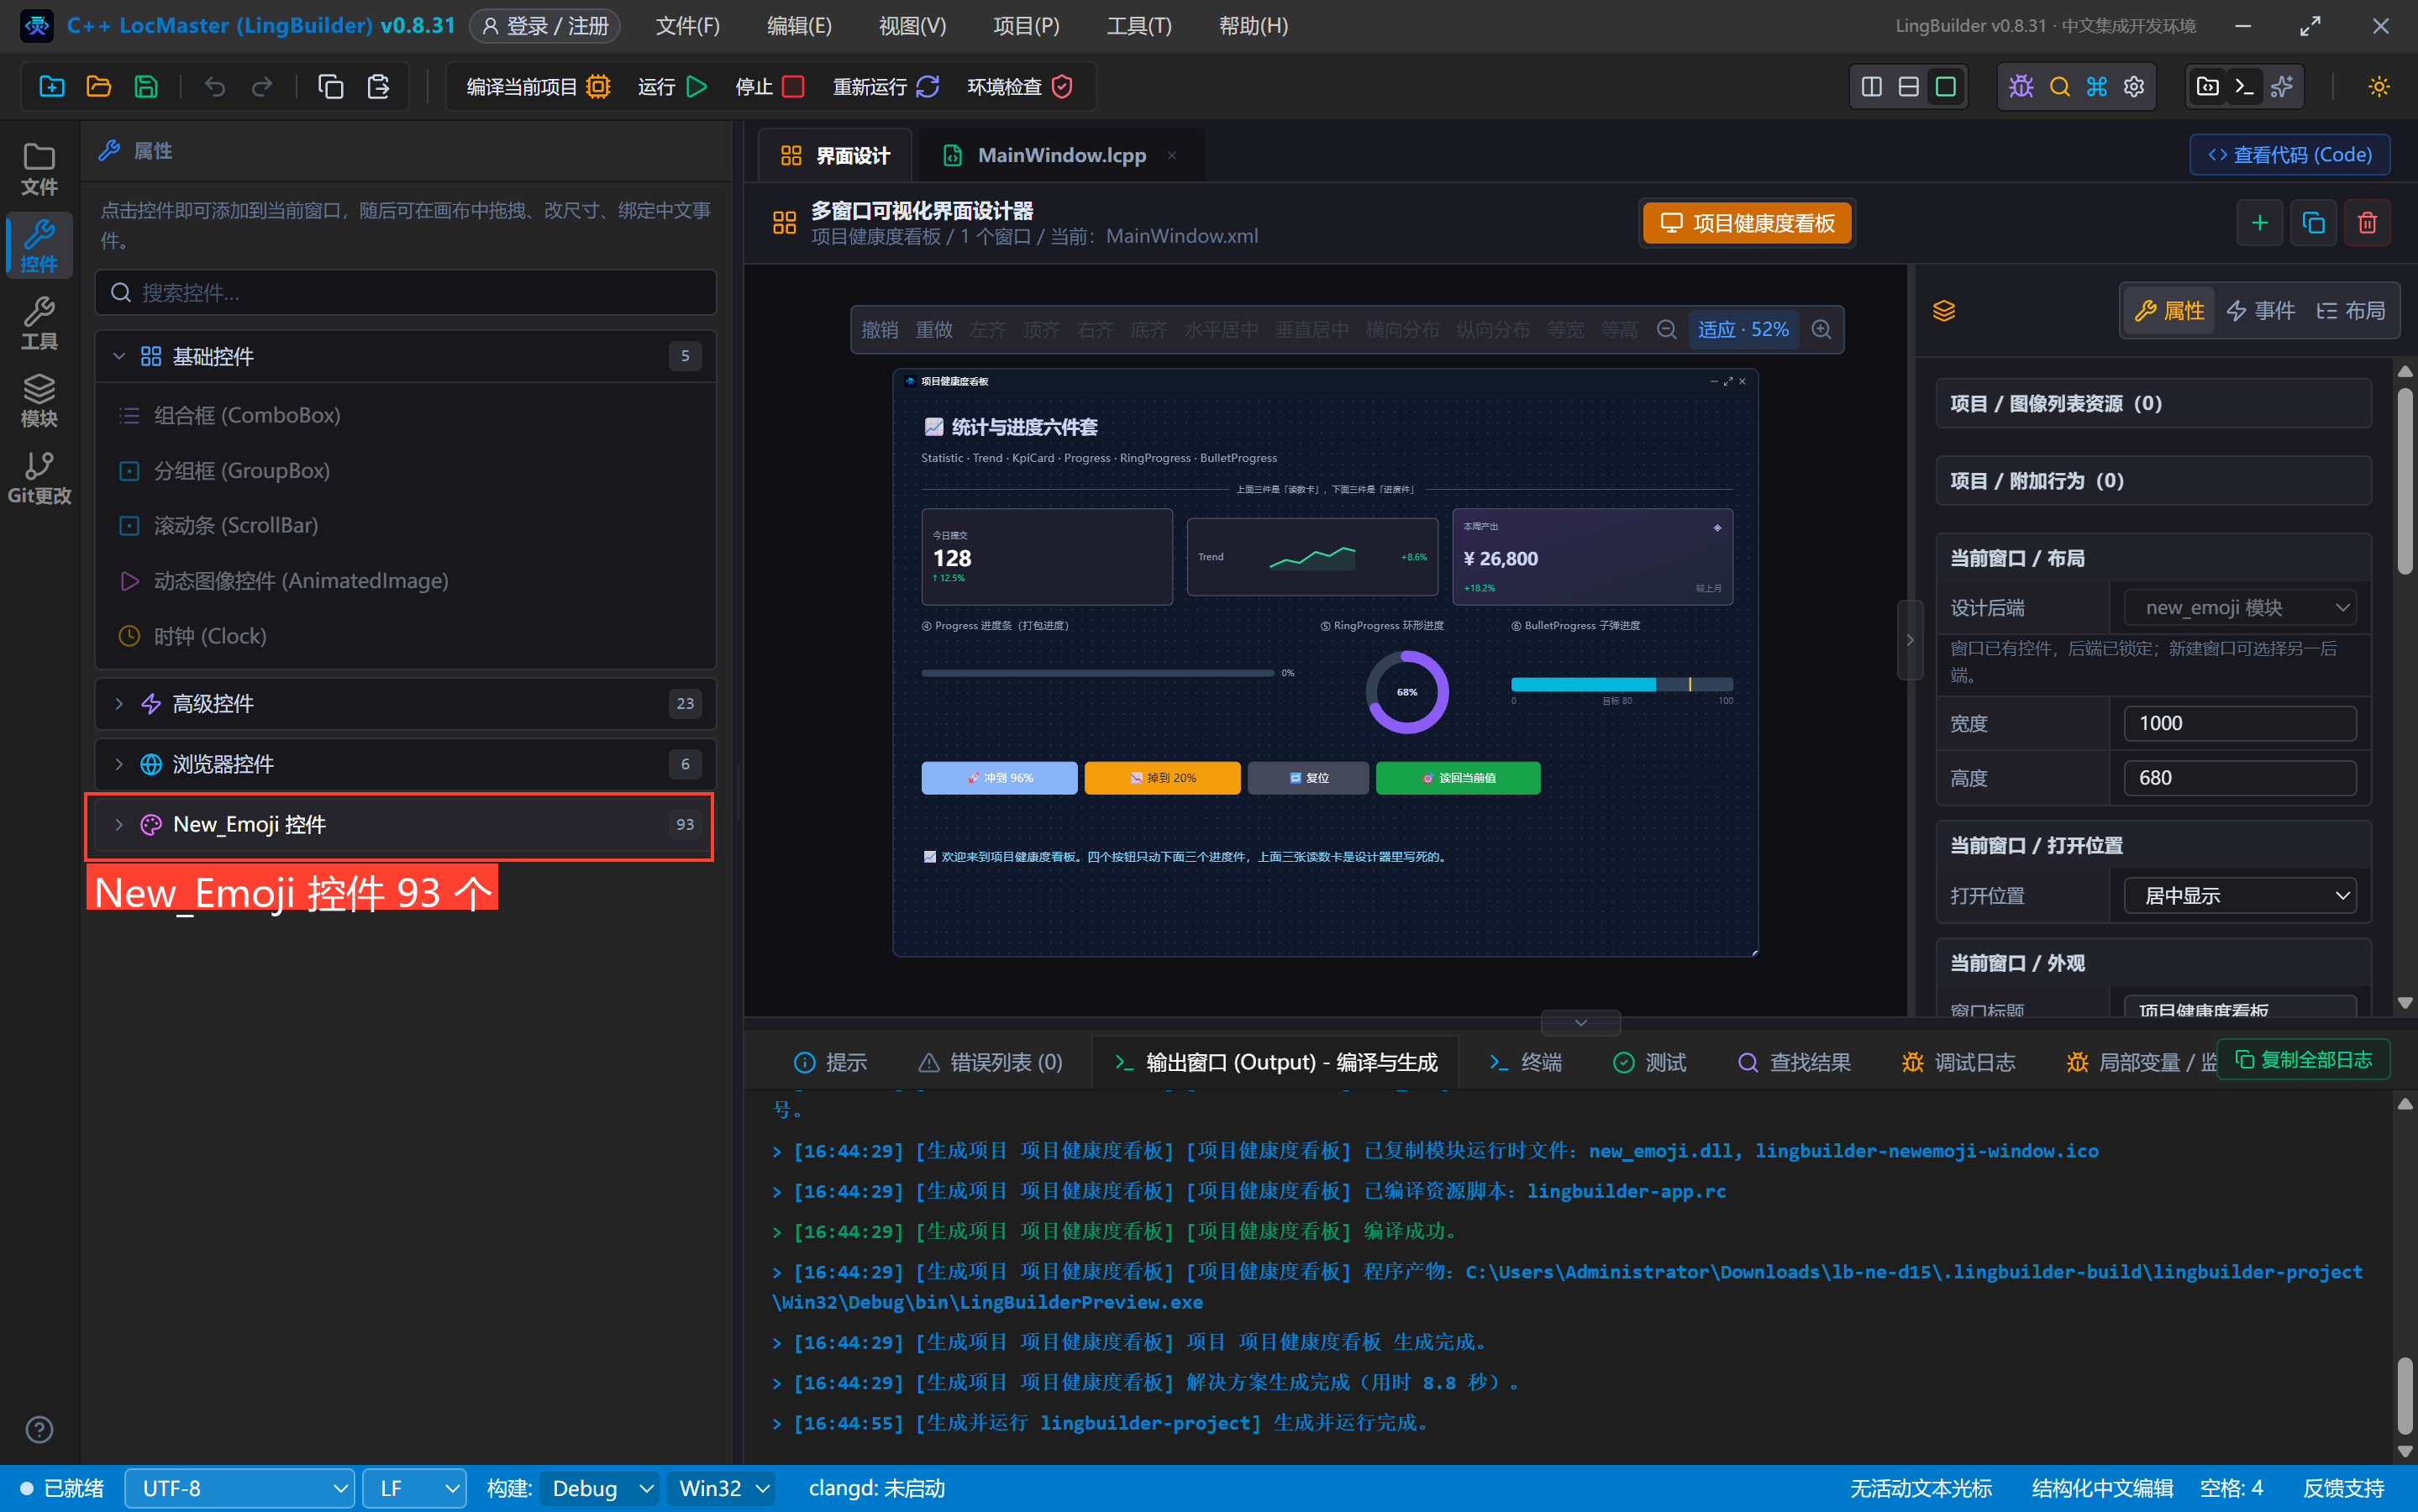Collapse the 基础控件 group
This screenshot has width=2418, height=1512.
(x=406, y=356)
